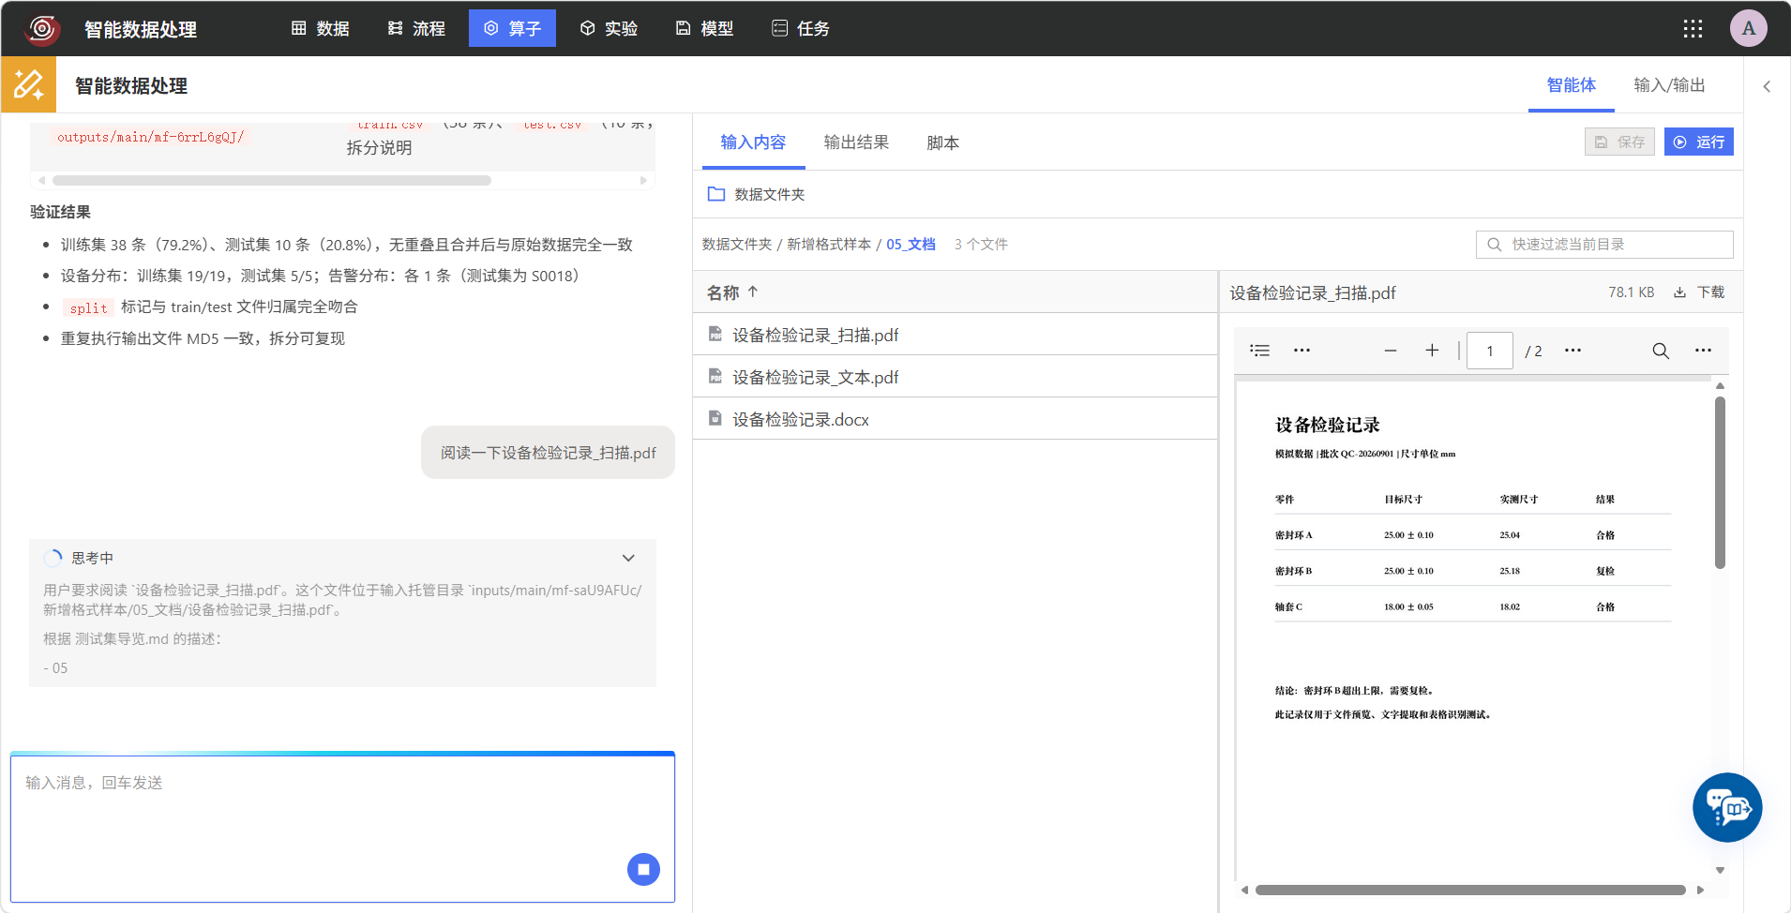Click the 05_文档 breadcrumb link
This screenshot has height=913, width=1791.
tap(911, 245)
